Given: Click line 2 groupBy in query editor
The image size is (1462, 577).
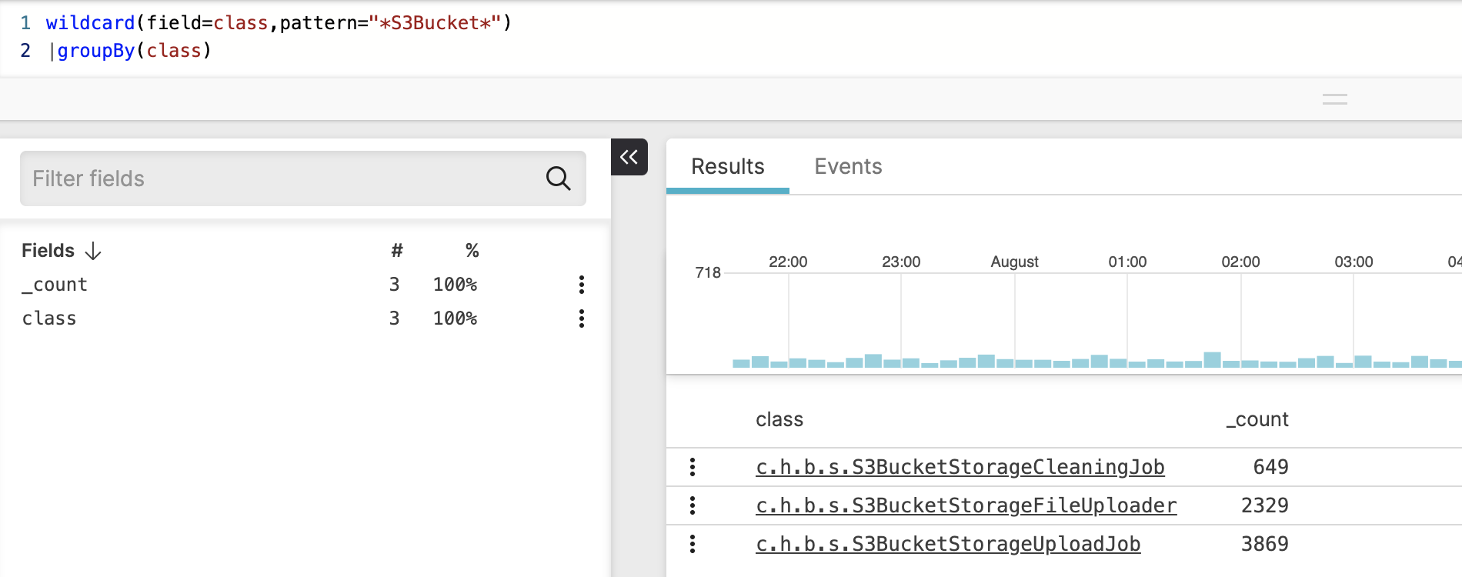Looking at the screenshot, I should click(x=96, y=51).
